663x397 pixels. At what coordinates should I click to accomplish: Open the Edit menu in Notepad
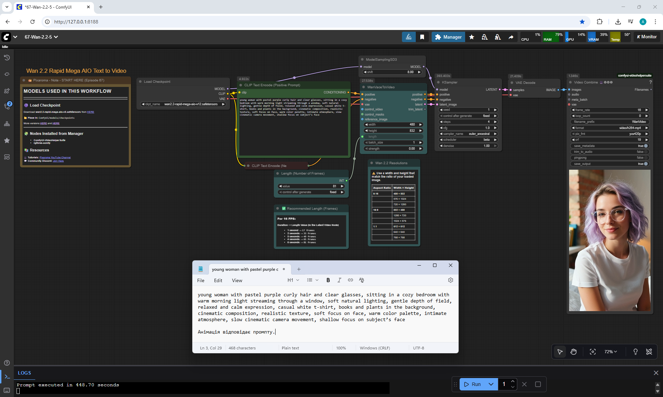pyautogui.click(x=218, y=280)
